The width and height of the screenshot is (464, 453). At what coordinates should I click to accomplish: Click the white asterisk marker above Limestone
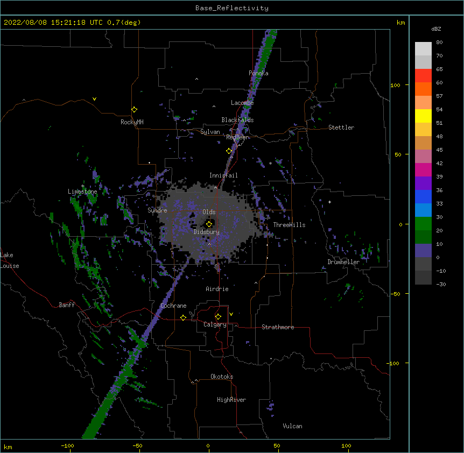click(82, 186)
